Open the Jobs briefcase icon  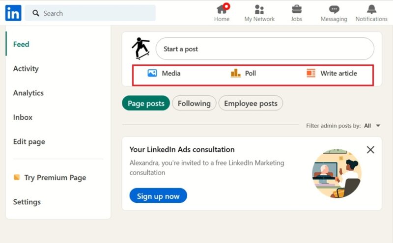tap(297, 9)
